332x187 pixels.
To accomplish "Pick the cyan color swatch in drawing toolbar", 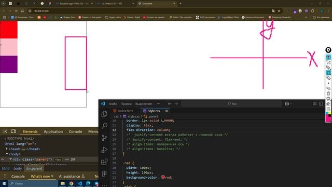I will pos(327,113).
